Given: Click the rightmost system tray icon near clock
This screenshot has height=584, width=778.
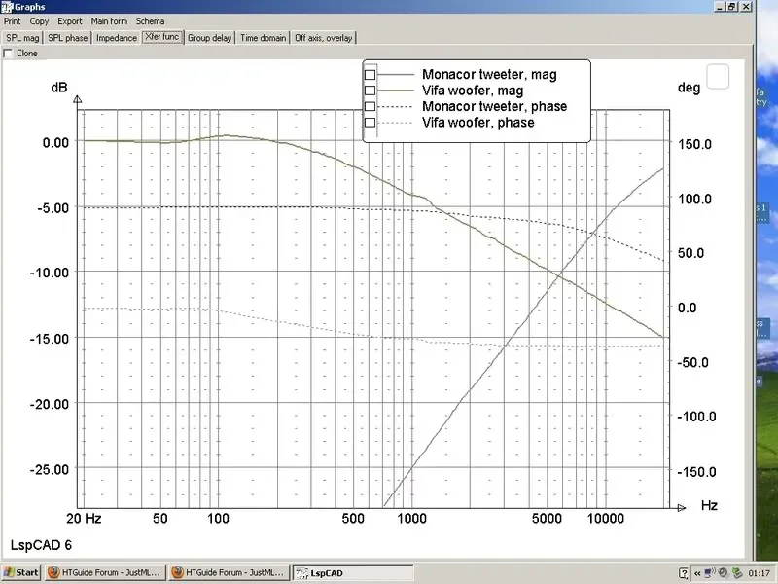Looking at the screenshot, I should [x=737, y=572].
